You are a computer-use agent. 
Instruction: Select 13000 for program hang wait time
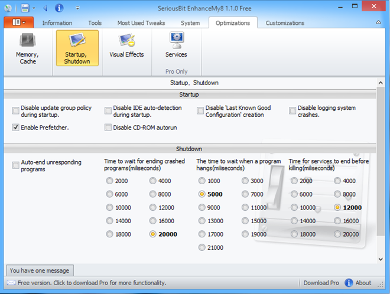click(201, 221)
